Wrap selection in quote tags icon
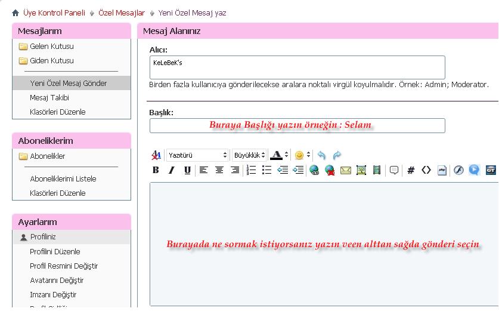Screen dimensions: 499x311 click(394, 170)
